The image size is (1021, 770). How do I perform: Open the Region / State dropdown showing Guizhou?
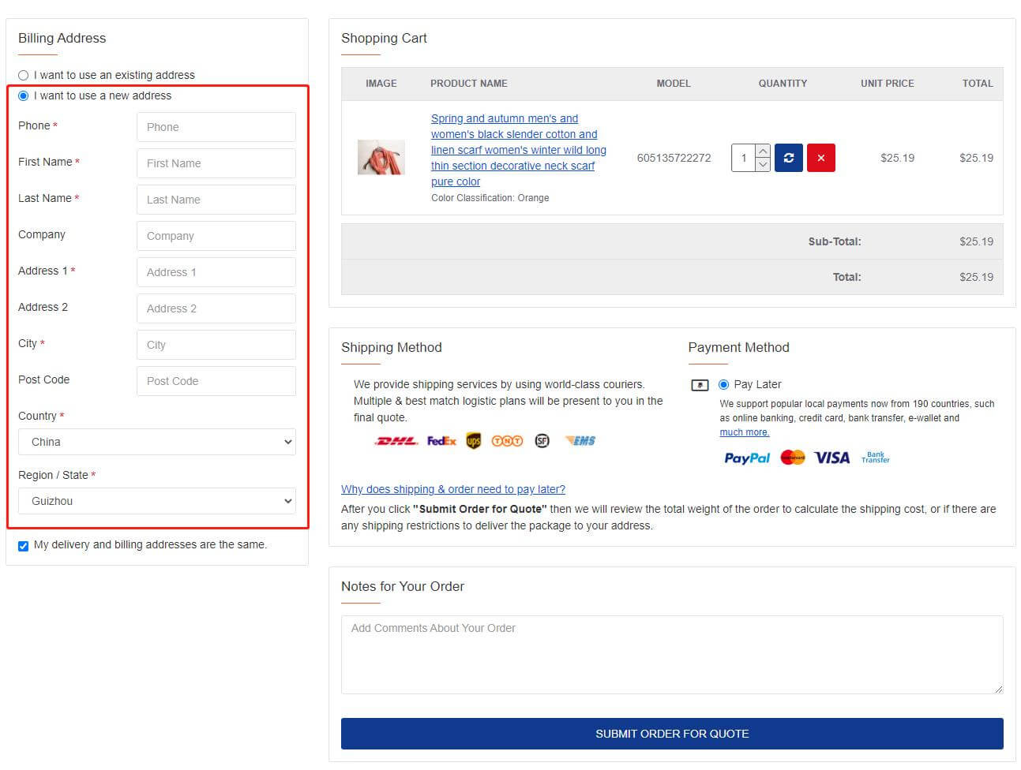(x=157, y=501)
